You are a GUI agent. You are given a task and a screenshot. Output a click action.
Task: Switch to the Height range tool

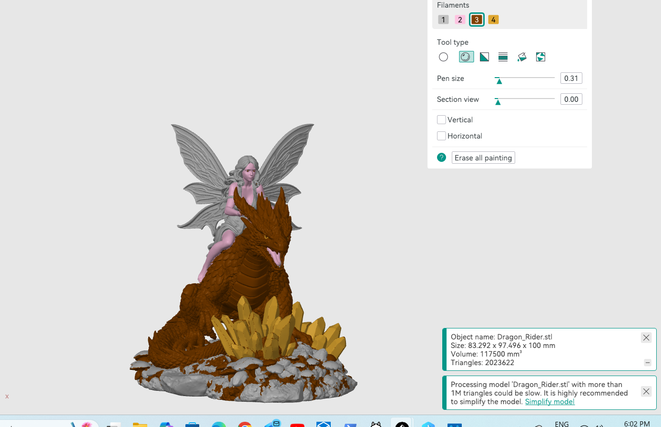503,57
